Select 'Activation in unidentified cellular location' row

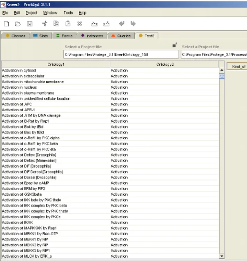110,99
